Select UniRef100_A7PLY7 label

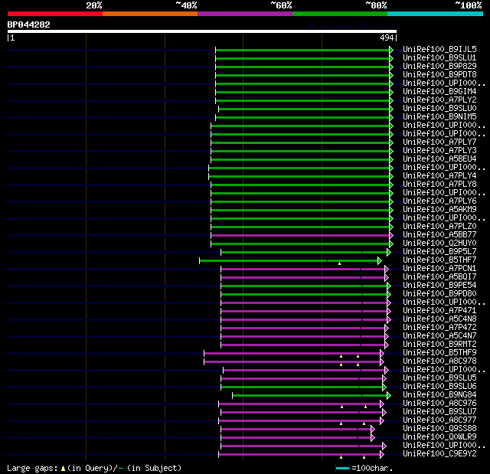click(x=439, y=142)
